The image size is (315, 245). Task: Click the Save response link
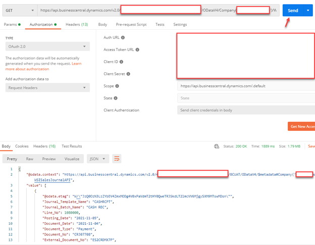point(311,146)
